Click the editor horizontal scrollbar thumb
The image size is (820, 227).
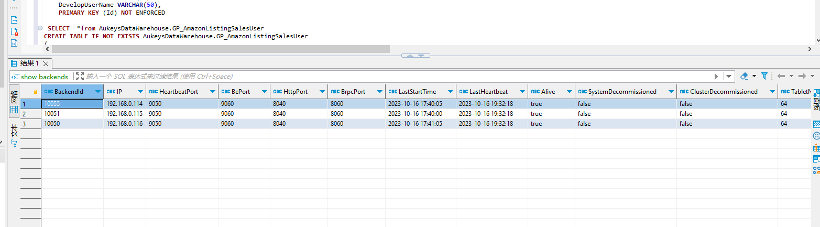pyautogui.click(x=221, y=49)
